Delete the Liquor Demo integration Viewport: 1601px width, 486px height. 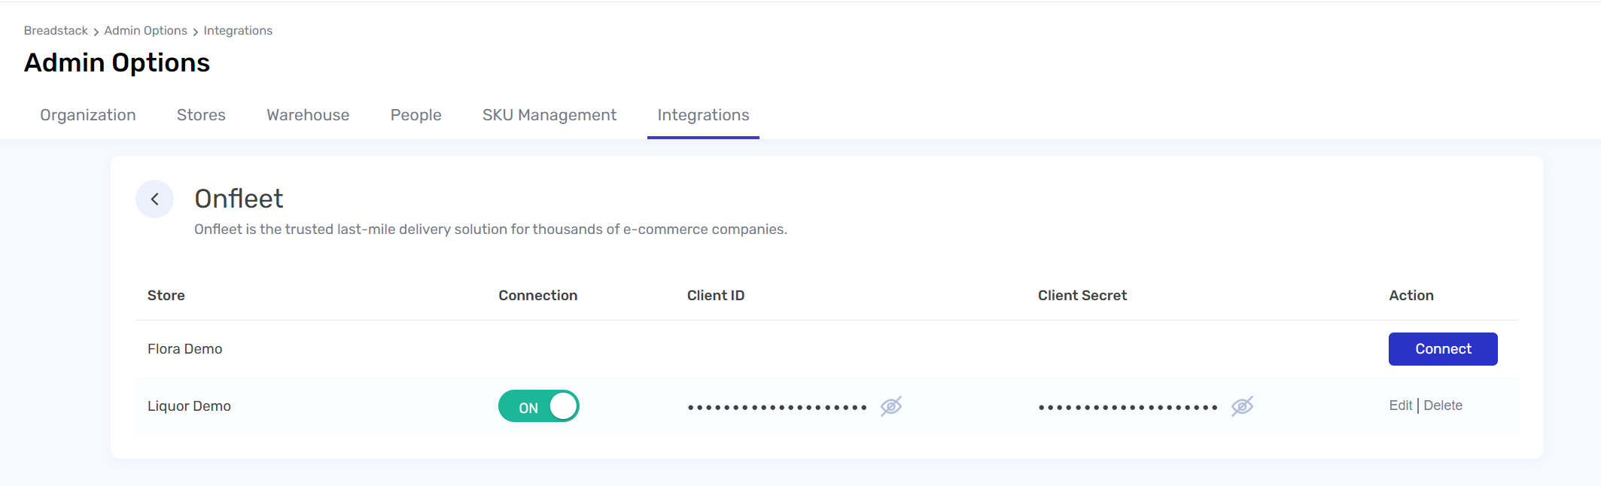pos(1443,406)
